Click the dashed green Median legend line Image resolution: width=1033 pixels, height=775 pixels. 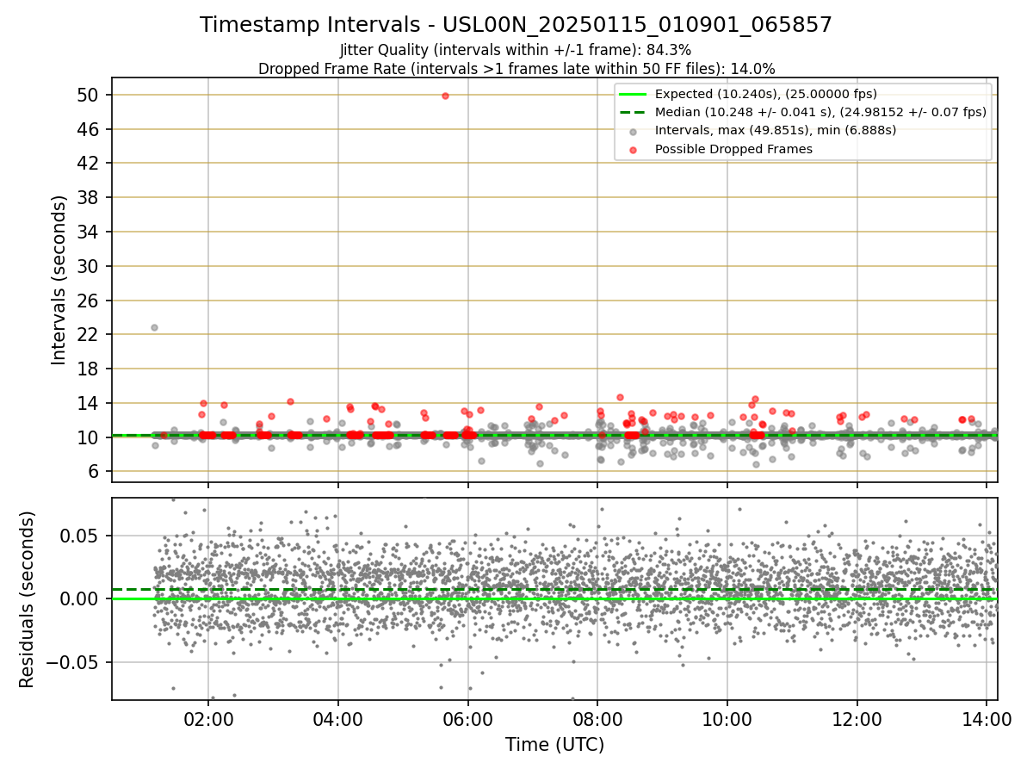click(634, 112)
